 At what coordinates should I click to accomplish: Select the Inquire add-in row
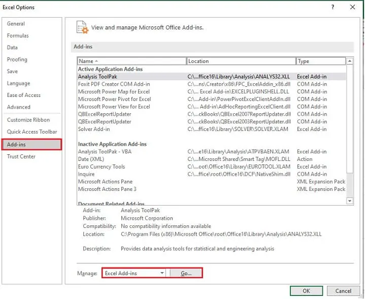tap(211, 174)
